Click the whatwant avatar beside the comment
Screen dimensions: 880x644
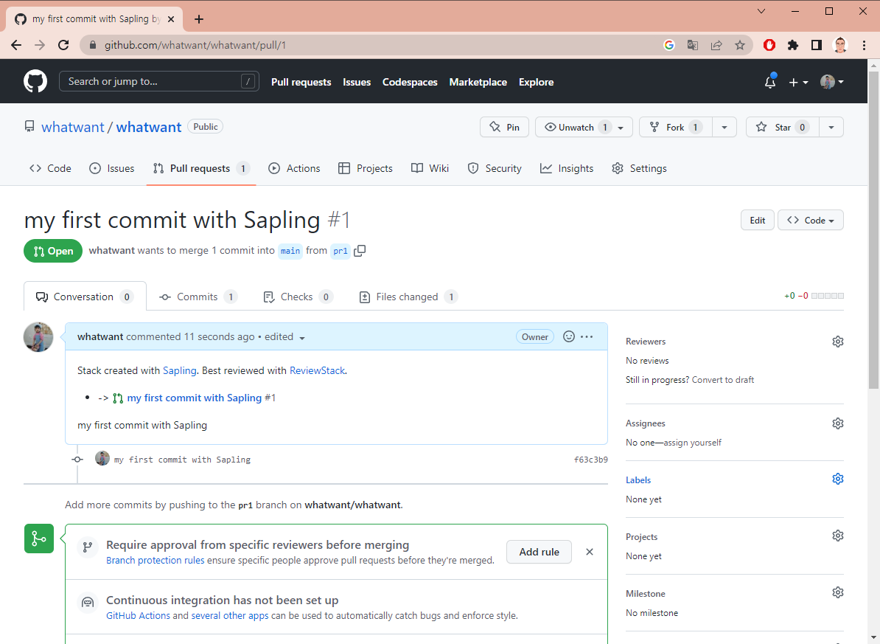point(38,337)
